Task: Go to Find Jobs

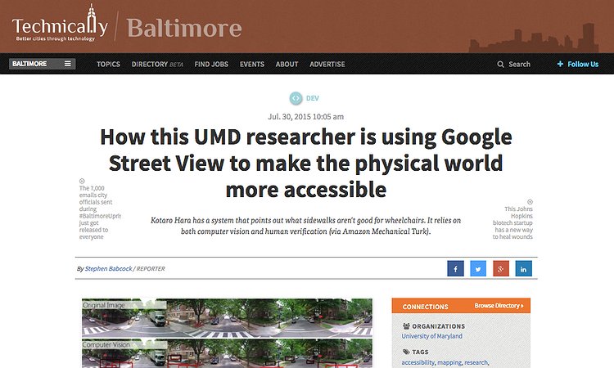Action: pyautogui.click(x=211, y=64)
